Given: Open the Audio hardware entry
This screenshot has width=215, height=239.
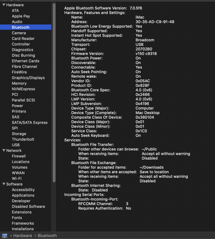Looking at the screenshot, I should point(17,22).
